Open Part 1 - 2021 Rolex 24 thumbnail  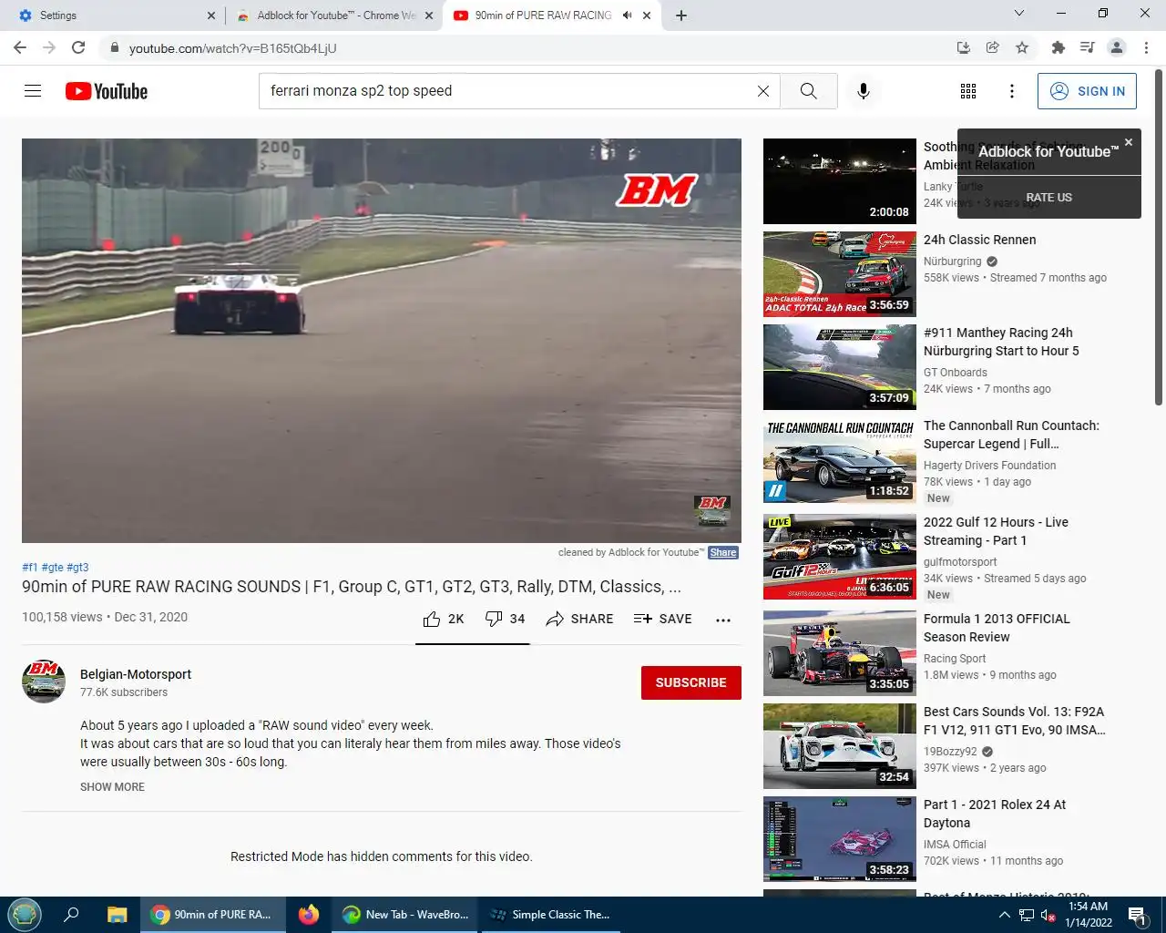(x=840, y=839)
